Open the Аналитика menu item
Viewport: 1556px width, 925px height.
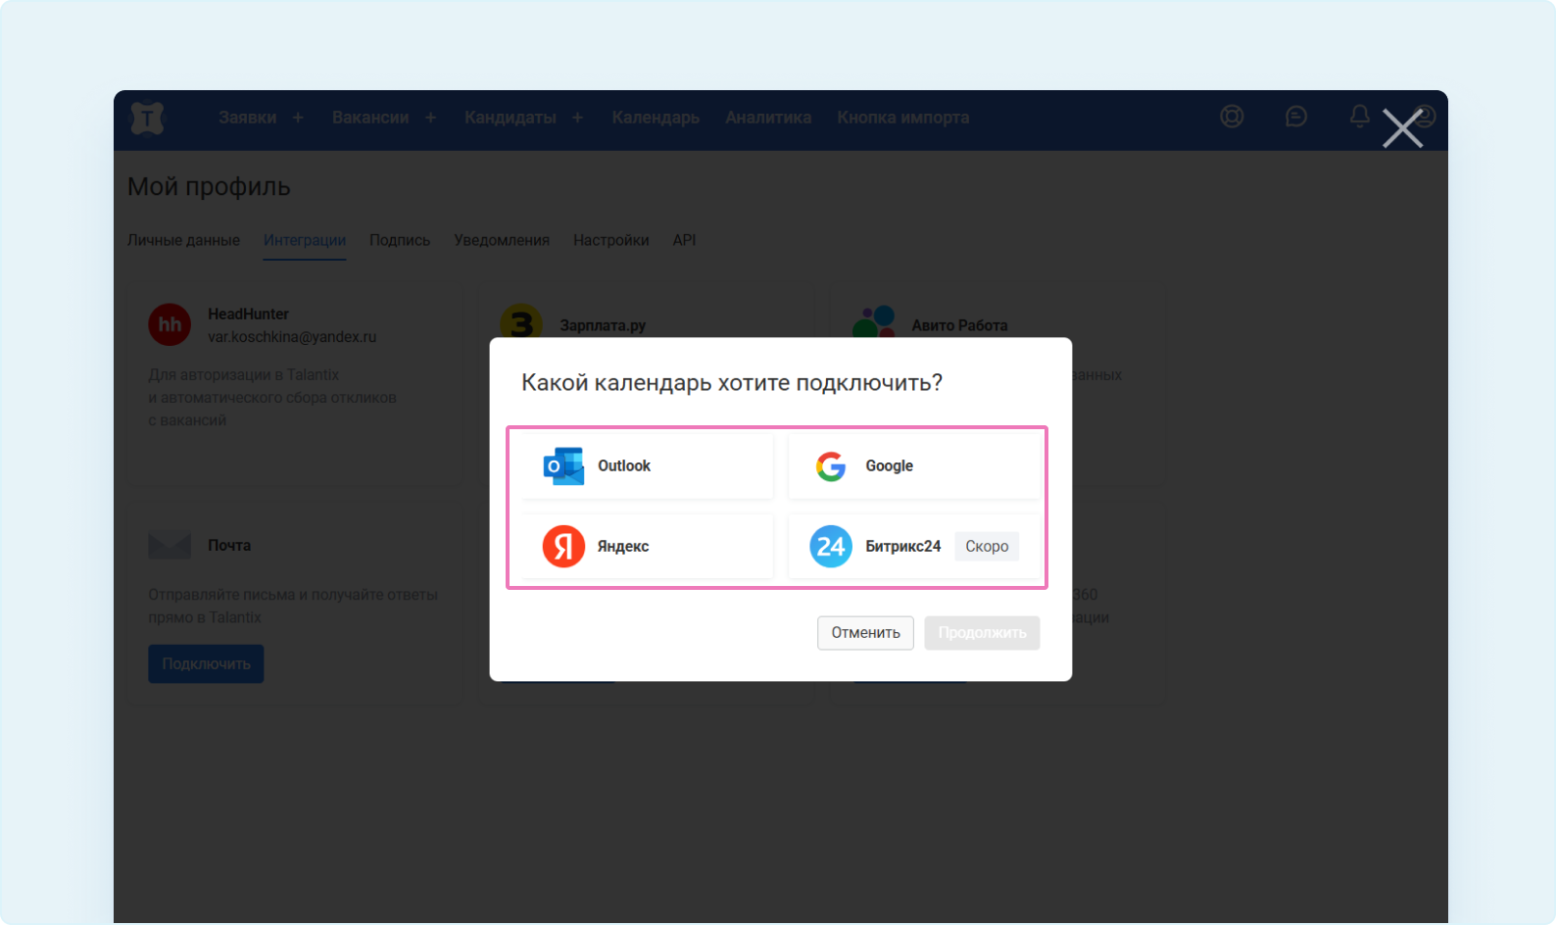[x=768, y=118]
